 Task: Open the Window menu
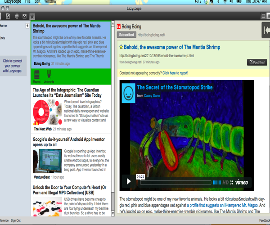tap(50, 1)
